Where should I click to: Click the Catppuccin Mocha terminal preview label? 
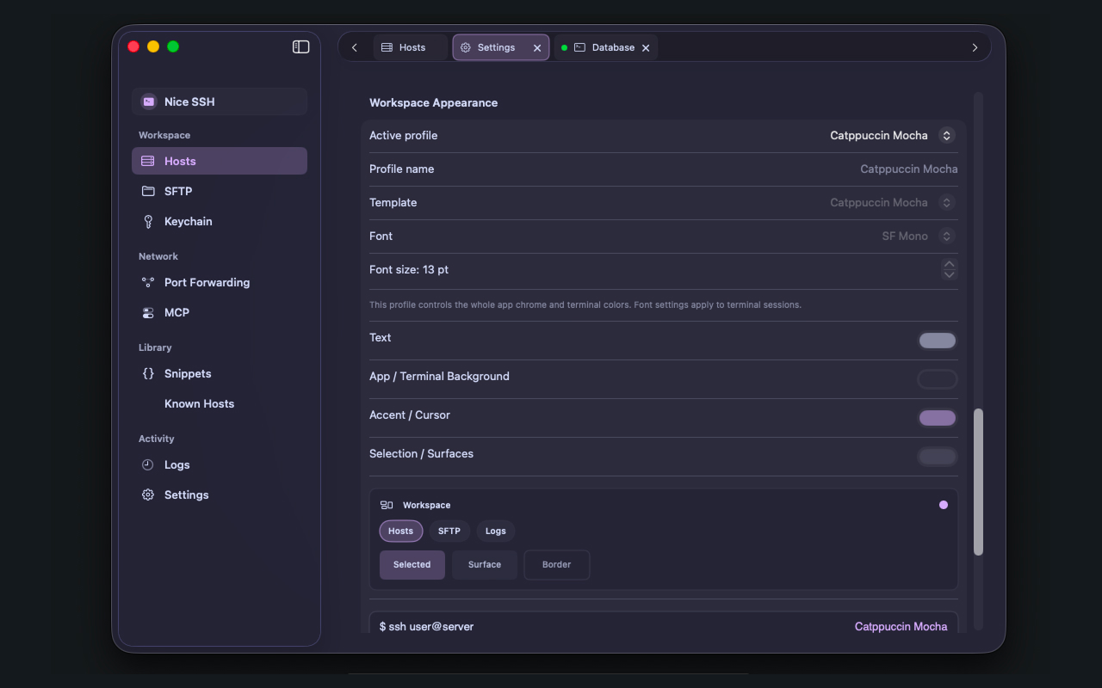901,627
